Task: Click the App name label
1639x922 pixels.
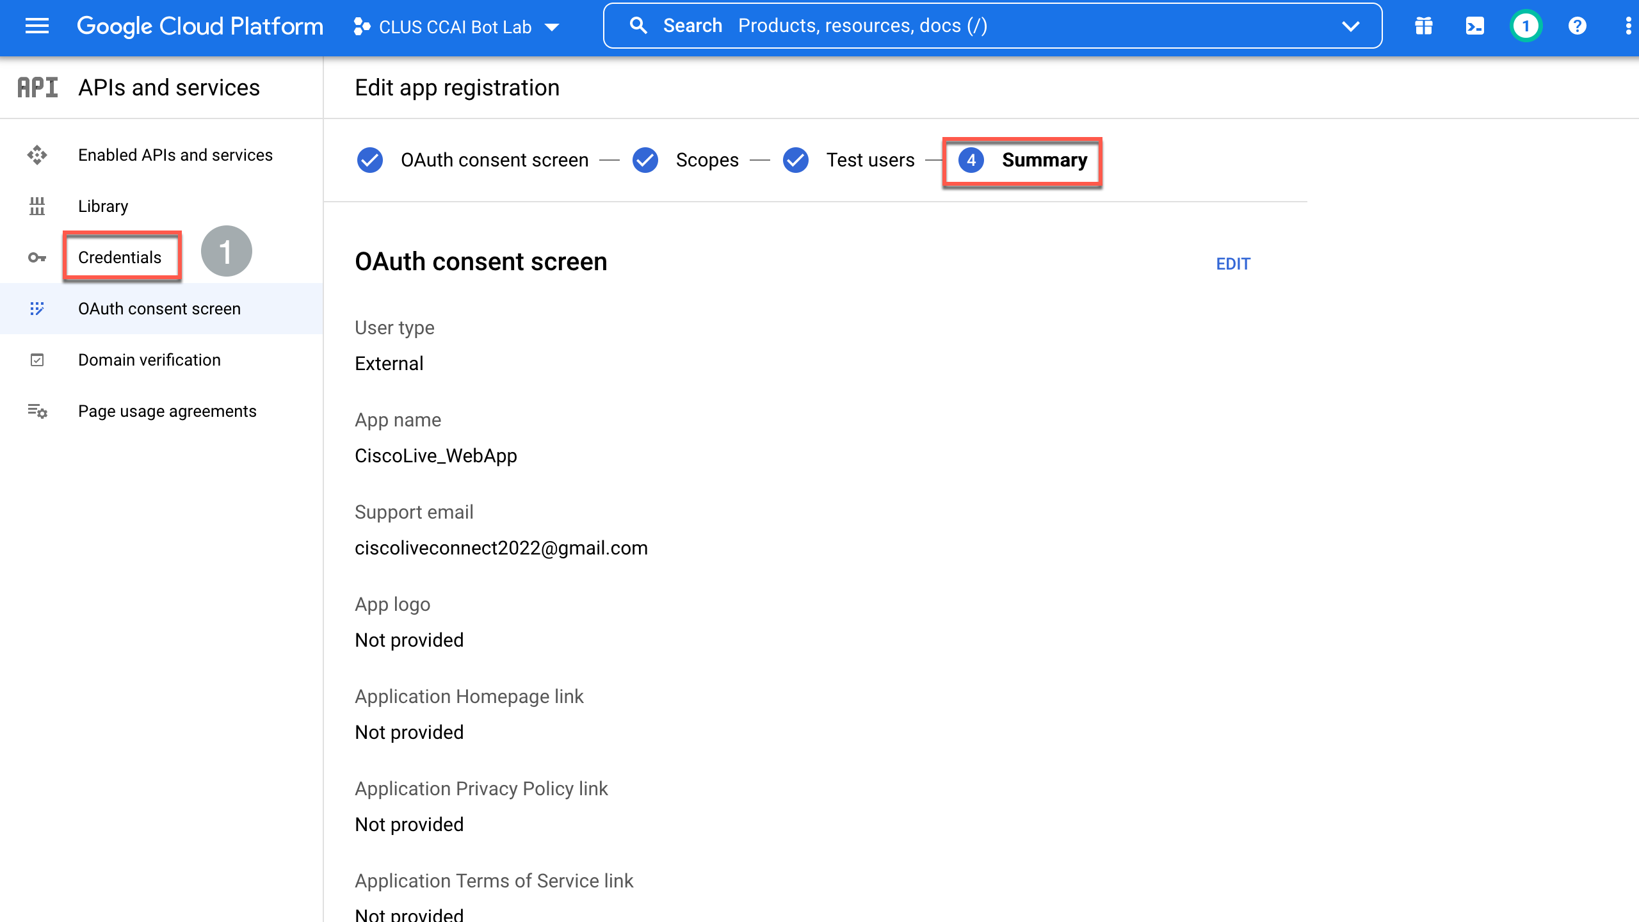Action: 398,420
